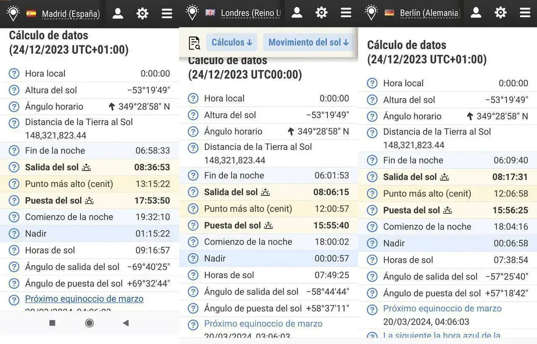Tap help icon for Hora local, Berlín
This screenshot has height=344, width=537.
point(372,83)
